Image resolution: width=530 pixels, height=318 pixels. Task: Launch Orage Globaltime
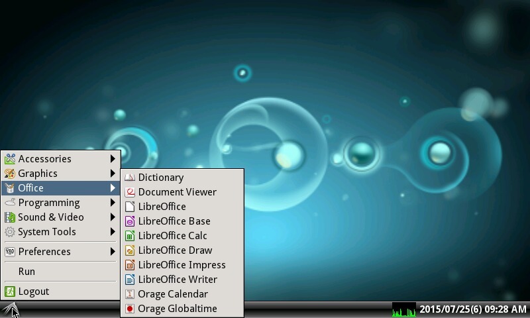coord(182,309)
